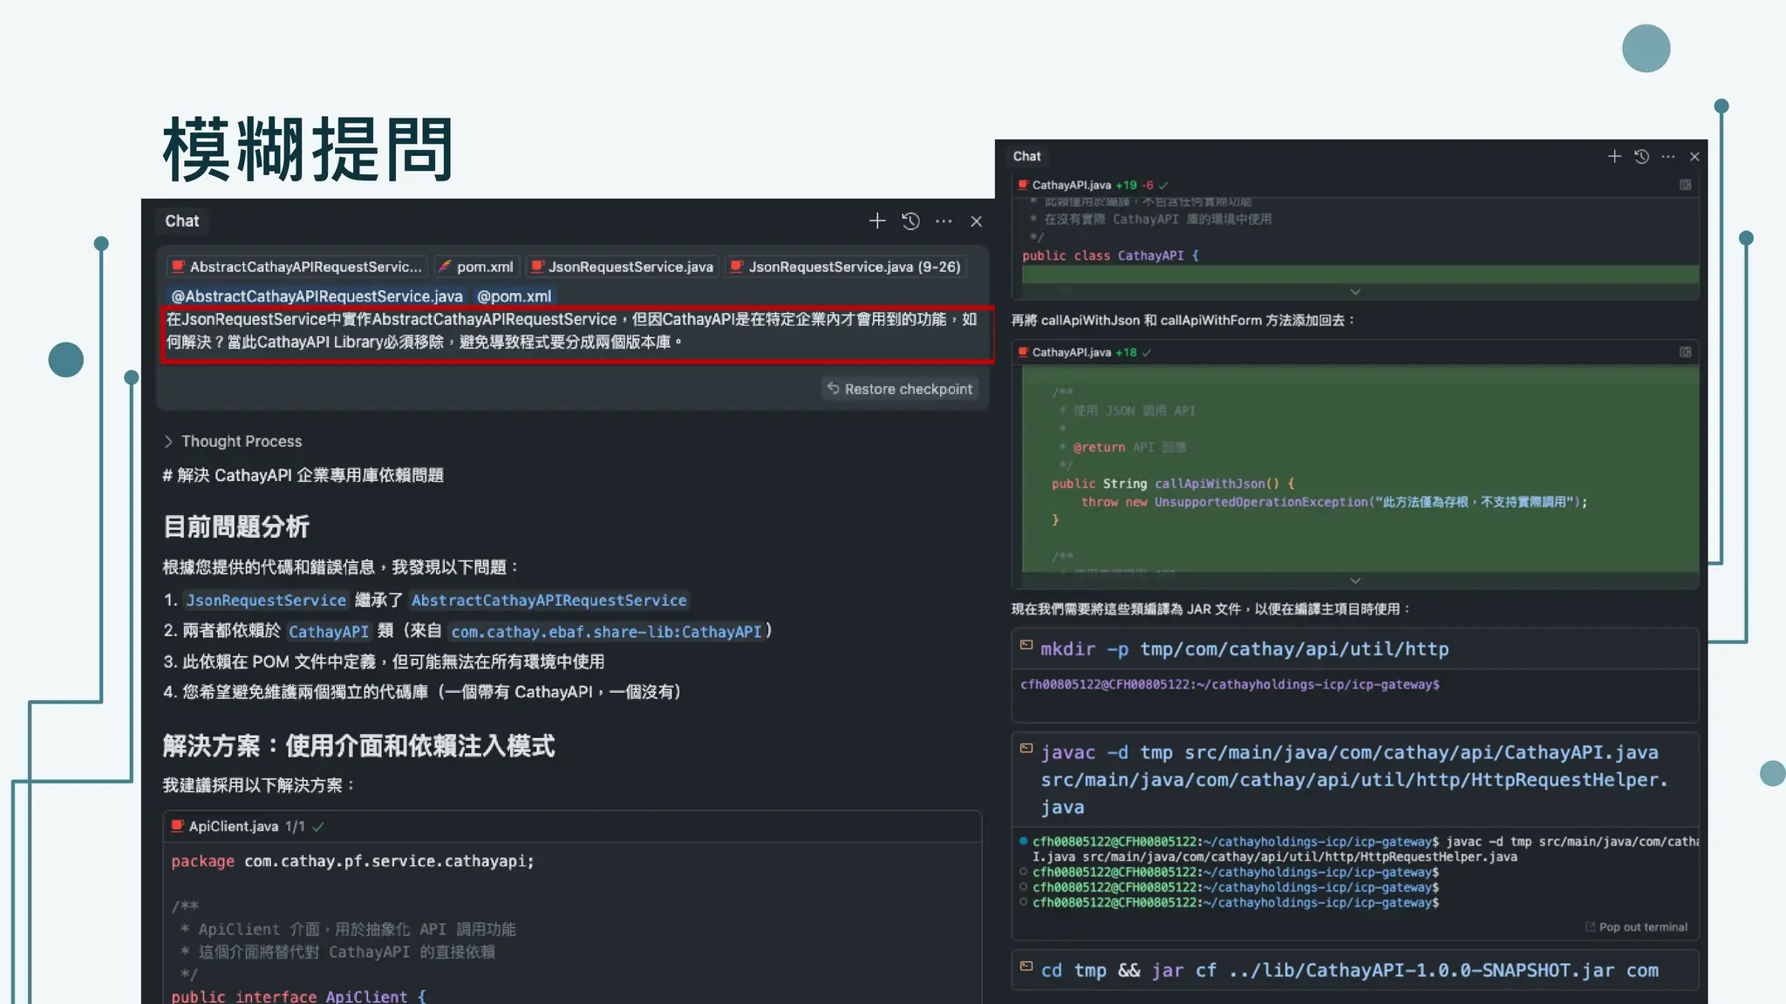Click com.cathay.ebaf.share-lib:CathayAPI inline code
Screen dimensions: 1786x1004
[606, 632]
